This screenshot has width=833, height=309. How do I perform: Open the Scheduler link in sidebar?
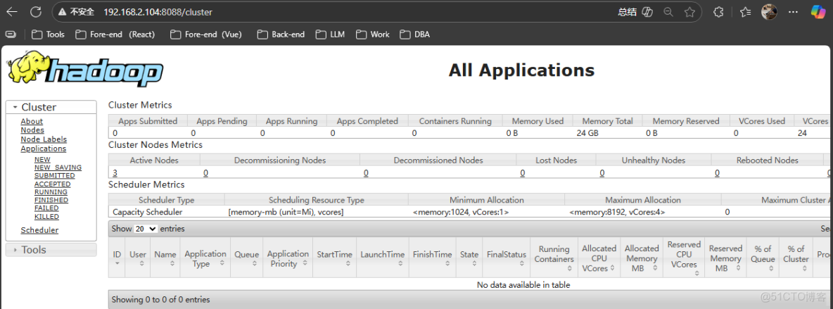pyautogui.click(x=39, y=230)
